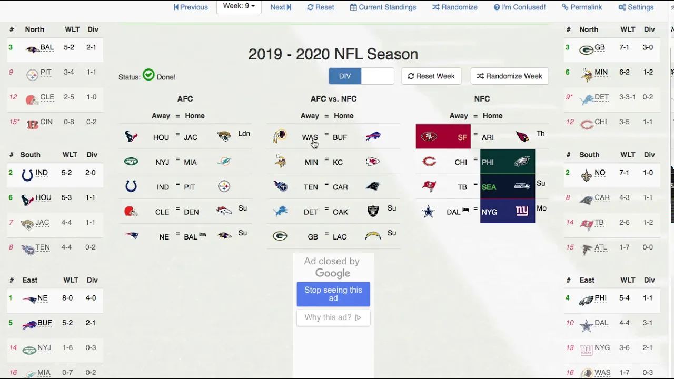Click the highlighted SEA winner cell

(x=508, y=186)
